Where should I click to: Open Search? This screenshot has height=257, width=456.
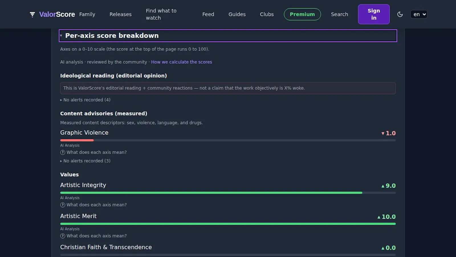(339, 14)
